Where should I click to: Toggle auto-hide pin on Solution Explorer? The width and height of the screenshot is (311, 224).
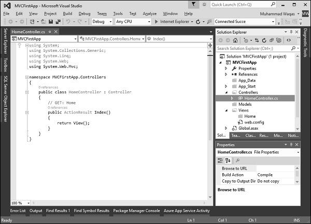click(291, 32)
